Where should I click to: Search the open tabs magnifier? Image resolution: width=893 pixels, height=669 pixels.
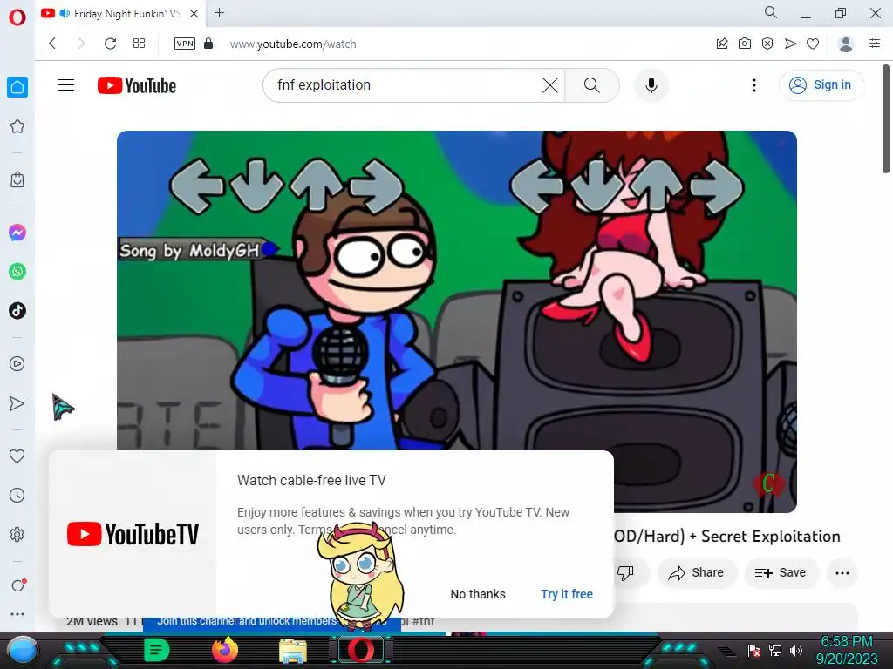pyautogui.click(x=771, y=12)
